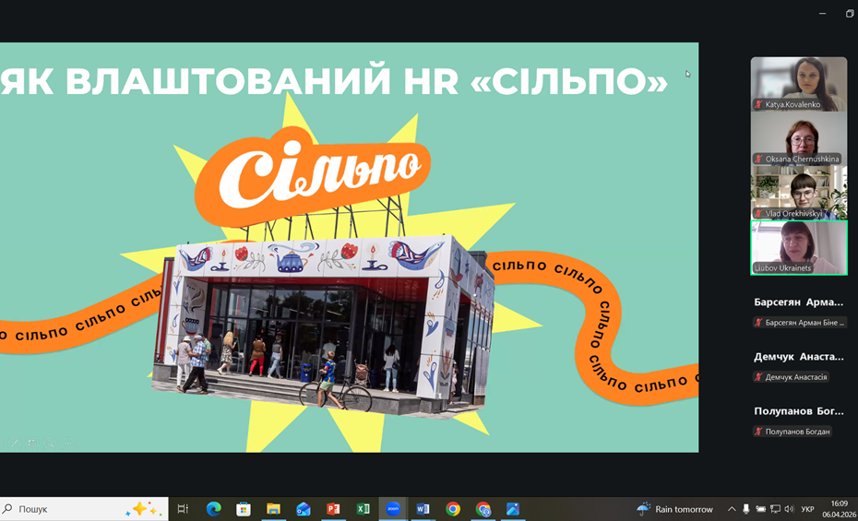
Task: Switch the УКР keyboard language indicator
Action: click(807, 509)
